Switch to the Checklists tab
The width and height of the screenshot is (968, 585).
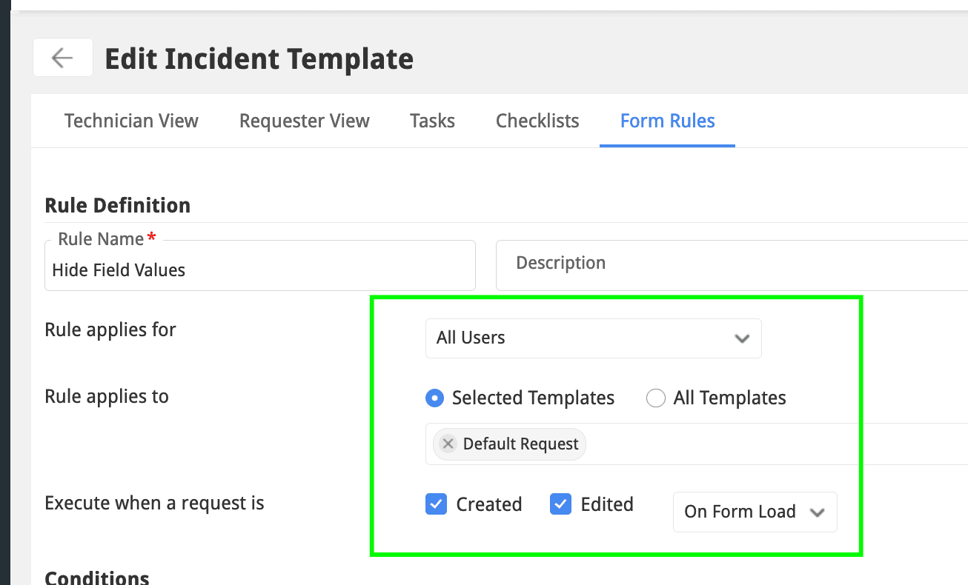point(537,121)
